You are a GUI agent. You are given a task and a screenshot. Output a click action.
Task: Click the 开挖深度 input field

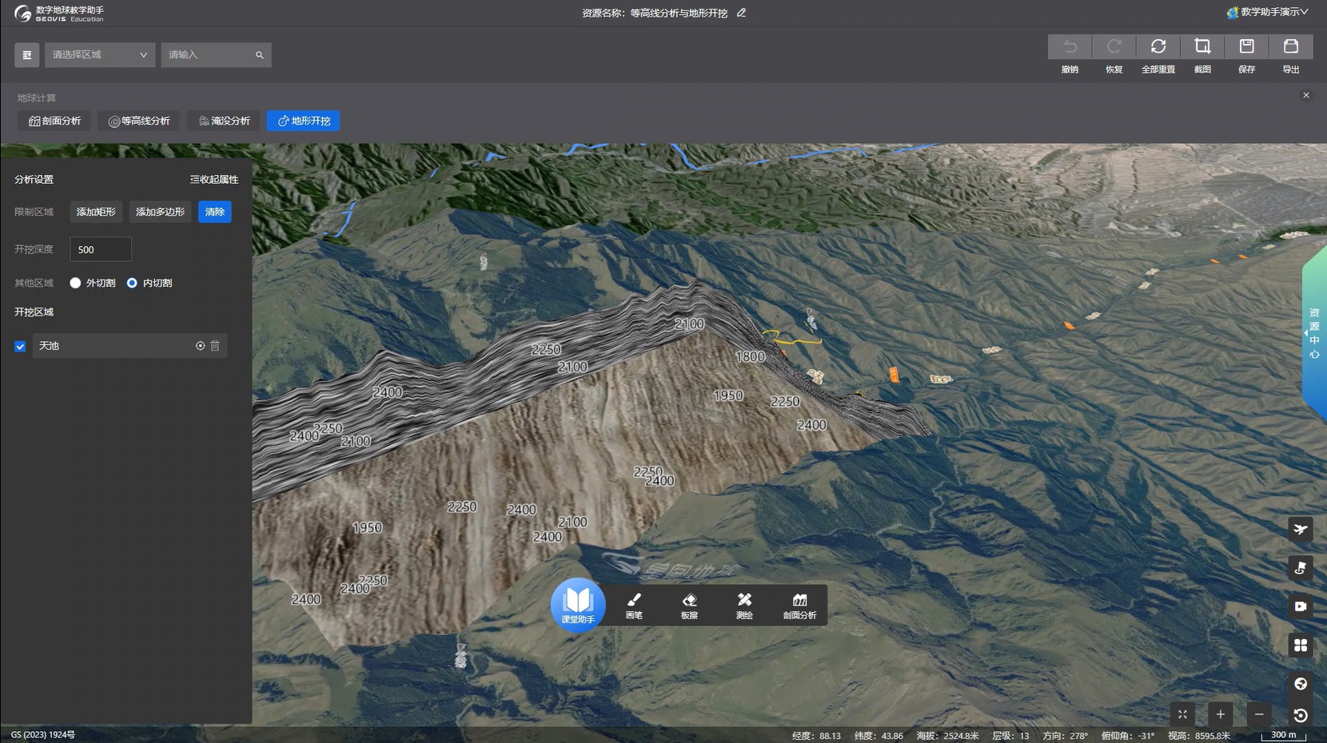tap(101, 249)
